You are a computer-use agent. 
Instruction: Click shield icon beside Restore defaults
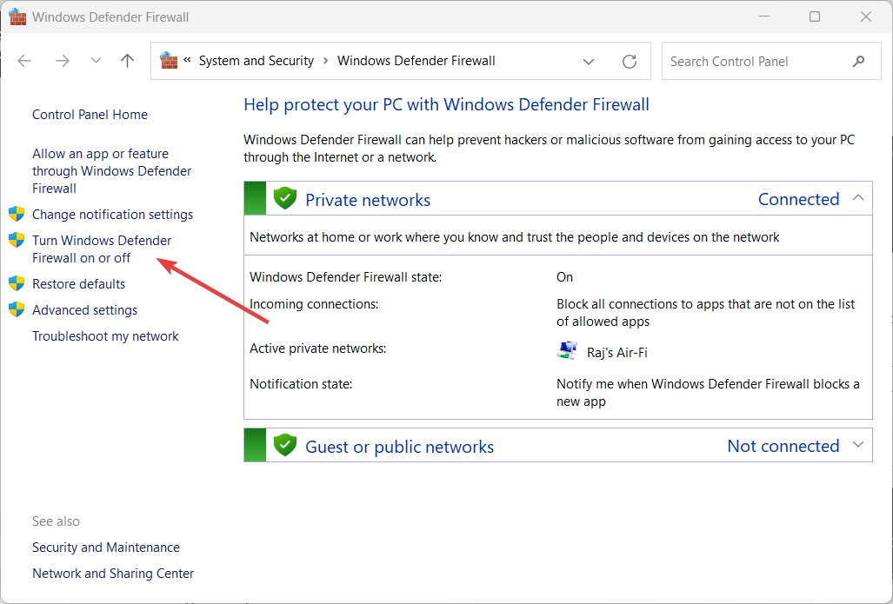17,283
